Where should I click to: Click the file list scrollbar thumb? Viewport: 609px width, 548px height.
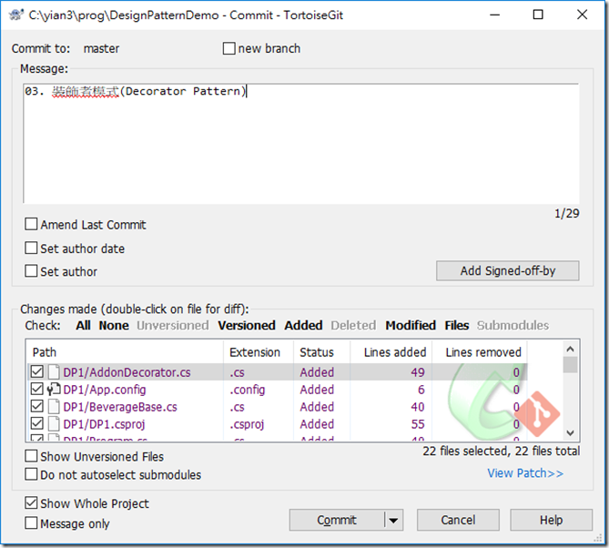pos(570,365)
